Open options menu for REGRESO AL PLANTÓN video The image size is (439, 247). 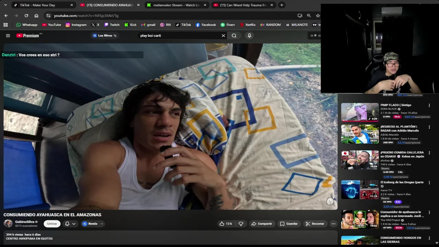pyautogui.click(x=429, y=127)
